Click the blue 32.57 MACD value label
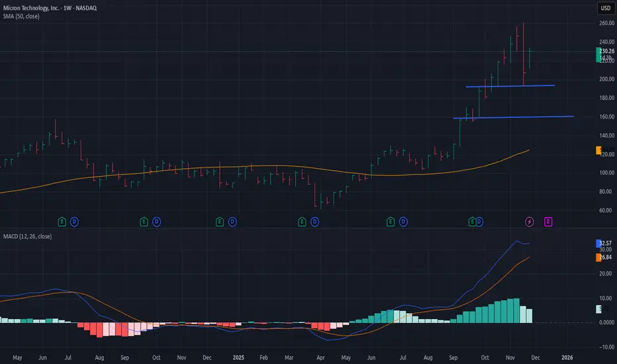The height and width of the screenshot is (364, 617). pyautogui.click(x=605, y=243)
